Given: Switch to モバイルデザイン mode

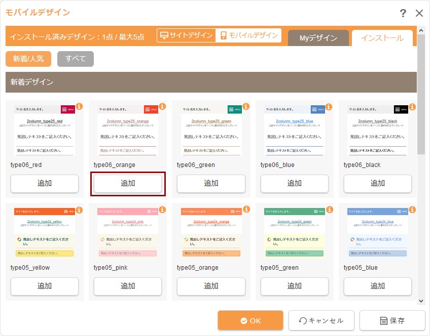Looking at the screenshot, I should pyautogui.click(x=248, y=35).
